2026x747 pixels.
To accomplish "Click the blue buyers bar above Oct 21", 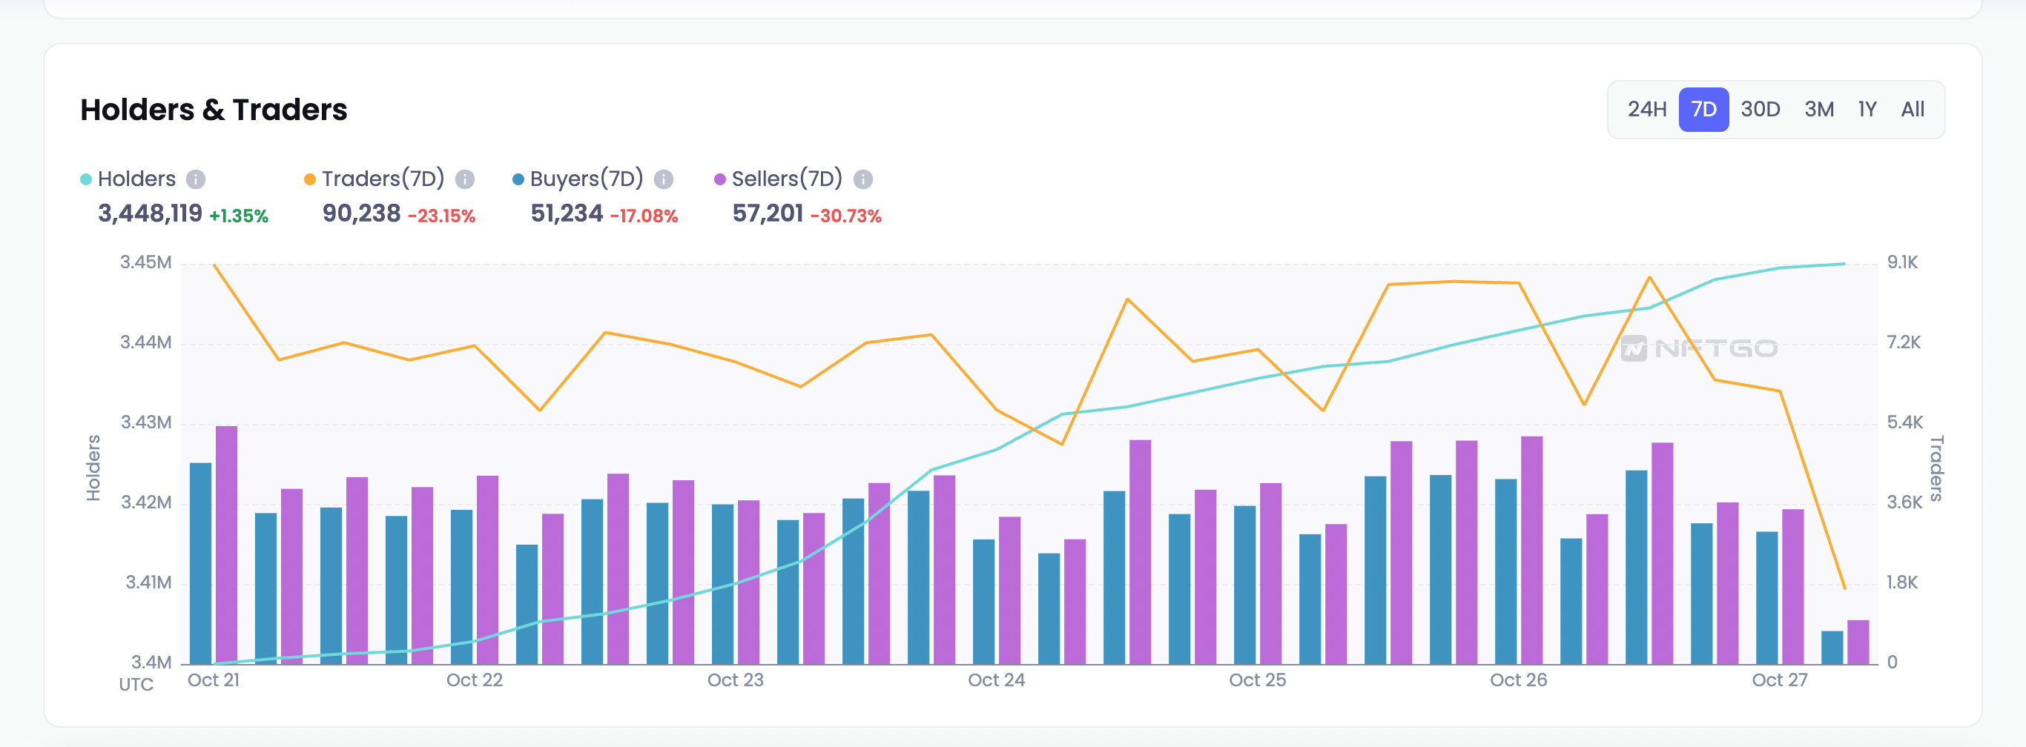I will click(x=200, y=563).
